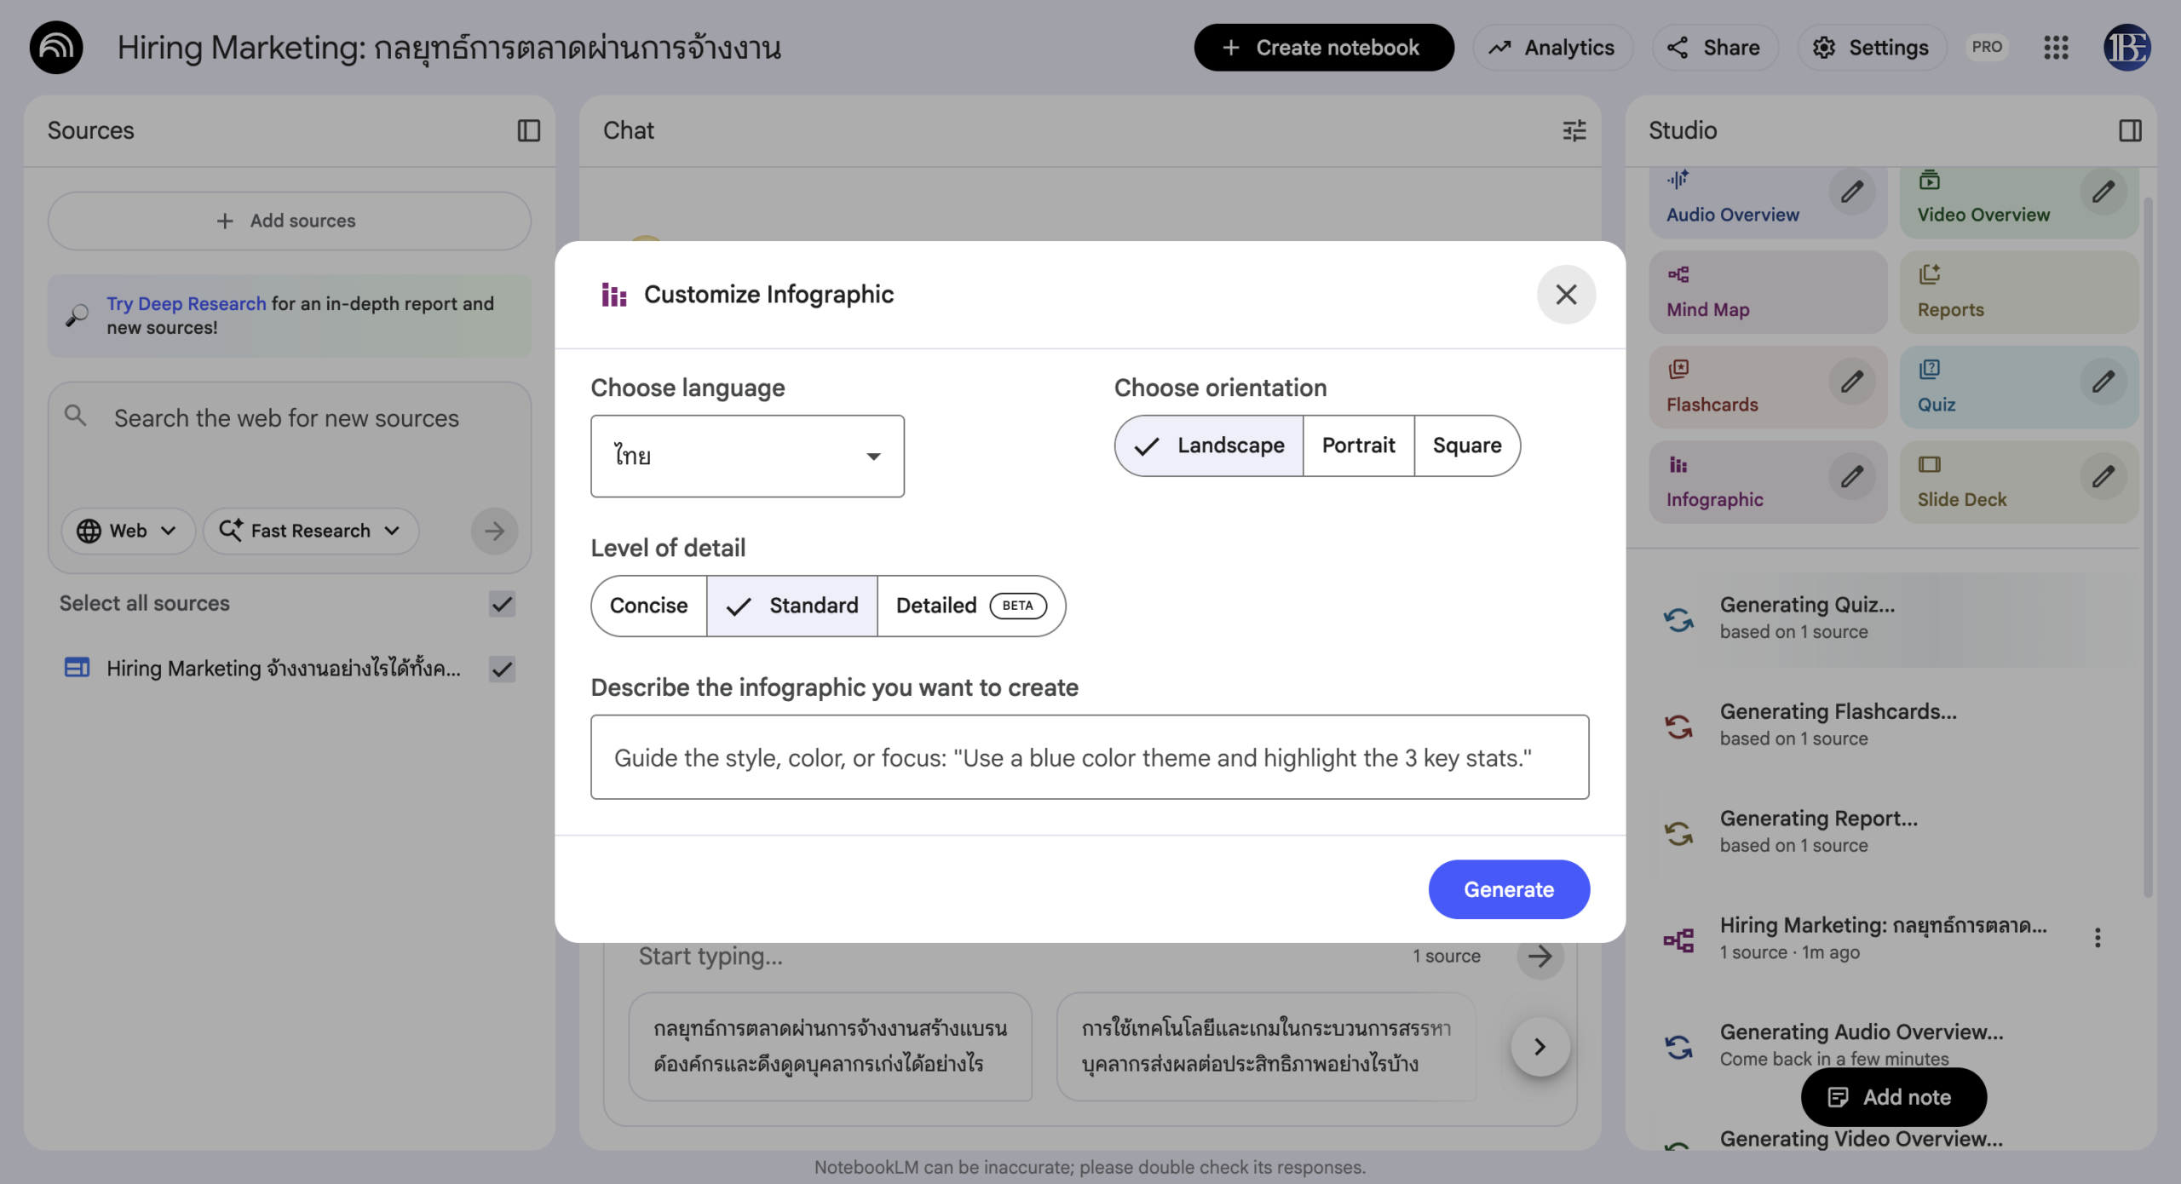Collapse the Studio panel icon
2181x1184 pixels.
(2130, 130)
